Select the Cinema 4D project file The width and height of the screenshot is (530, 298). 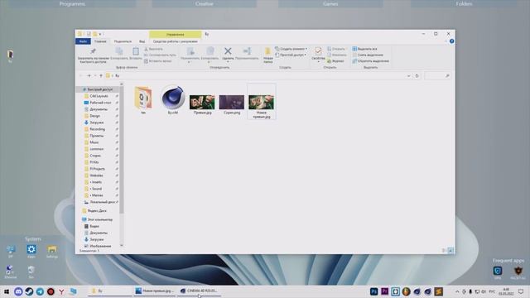172,100
